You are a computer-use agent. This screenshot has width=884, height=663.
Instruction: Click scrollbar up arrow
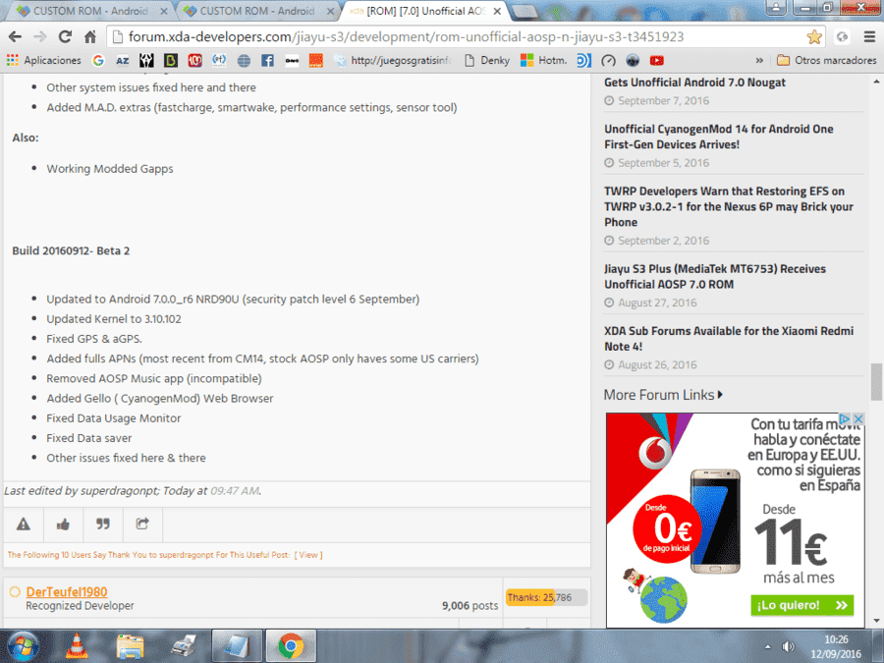[x=876, y=82]
